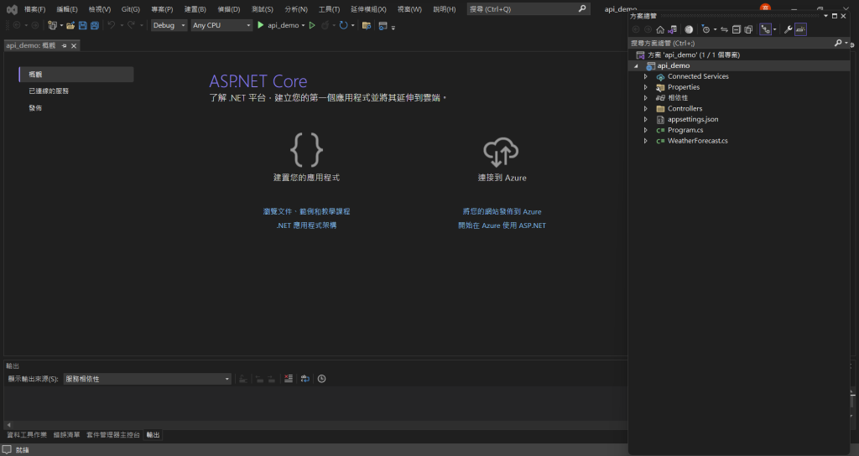The height and width of the screenshot is (456, 859).
Task: Open 將您的網站發佈到 Azure link
Action: pos(502,211)
